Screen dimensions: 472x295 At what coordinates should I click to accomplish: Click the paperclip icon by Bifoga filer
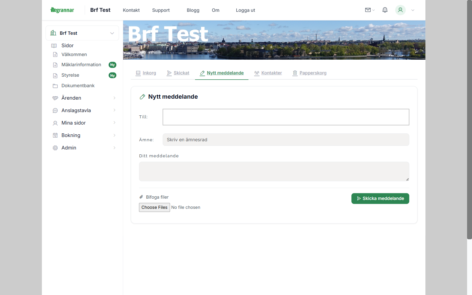pos(141,197)
